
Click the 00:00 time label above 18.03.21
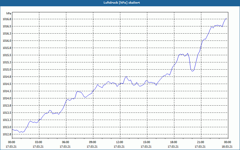pyautogui.click(x=228, y=142)
